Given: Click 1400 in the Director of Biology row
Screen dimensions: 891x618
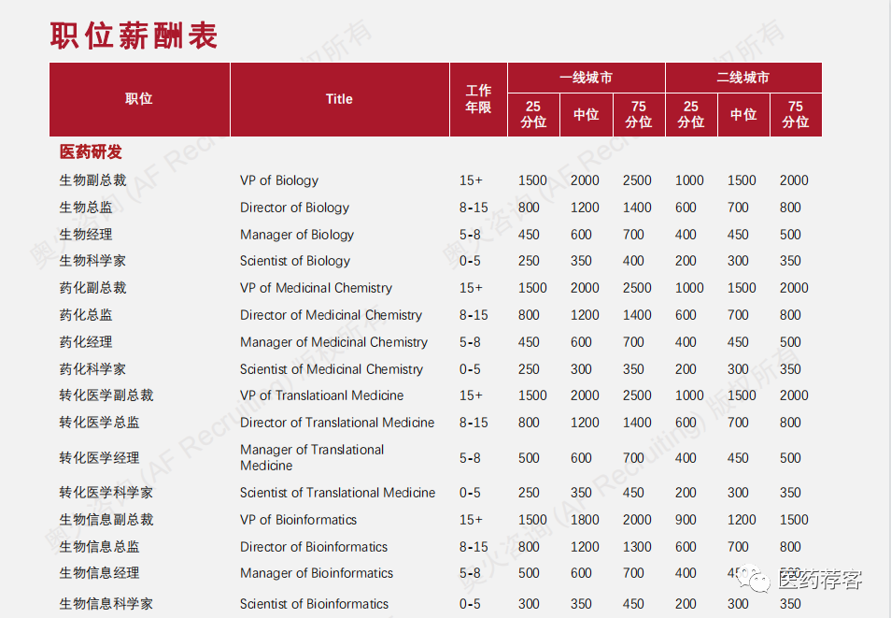Looking at the screenshot, I should (637, 208).
